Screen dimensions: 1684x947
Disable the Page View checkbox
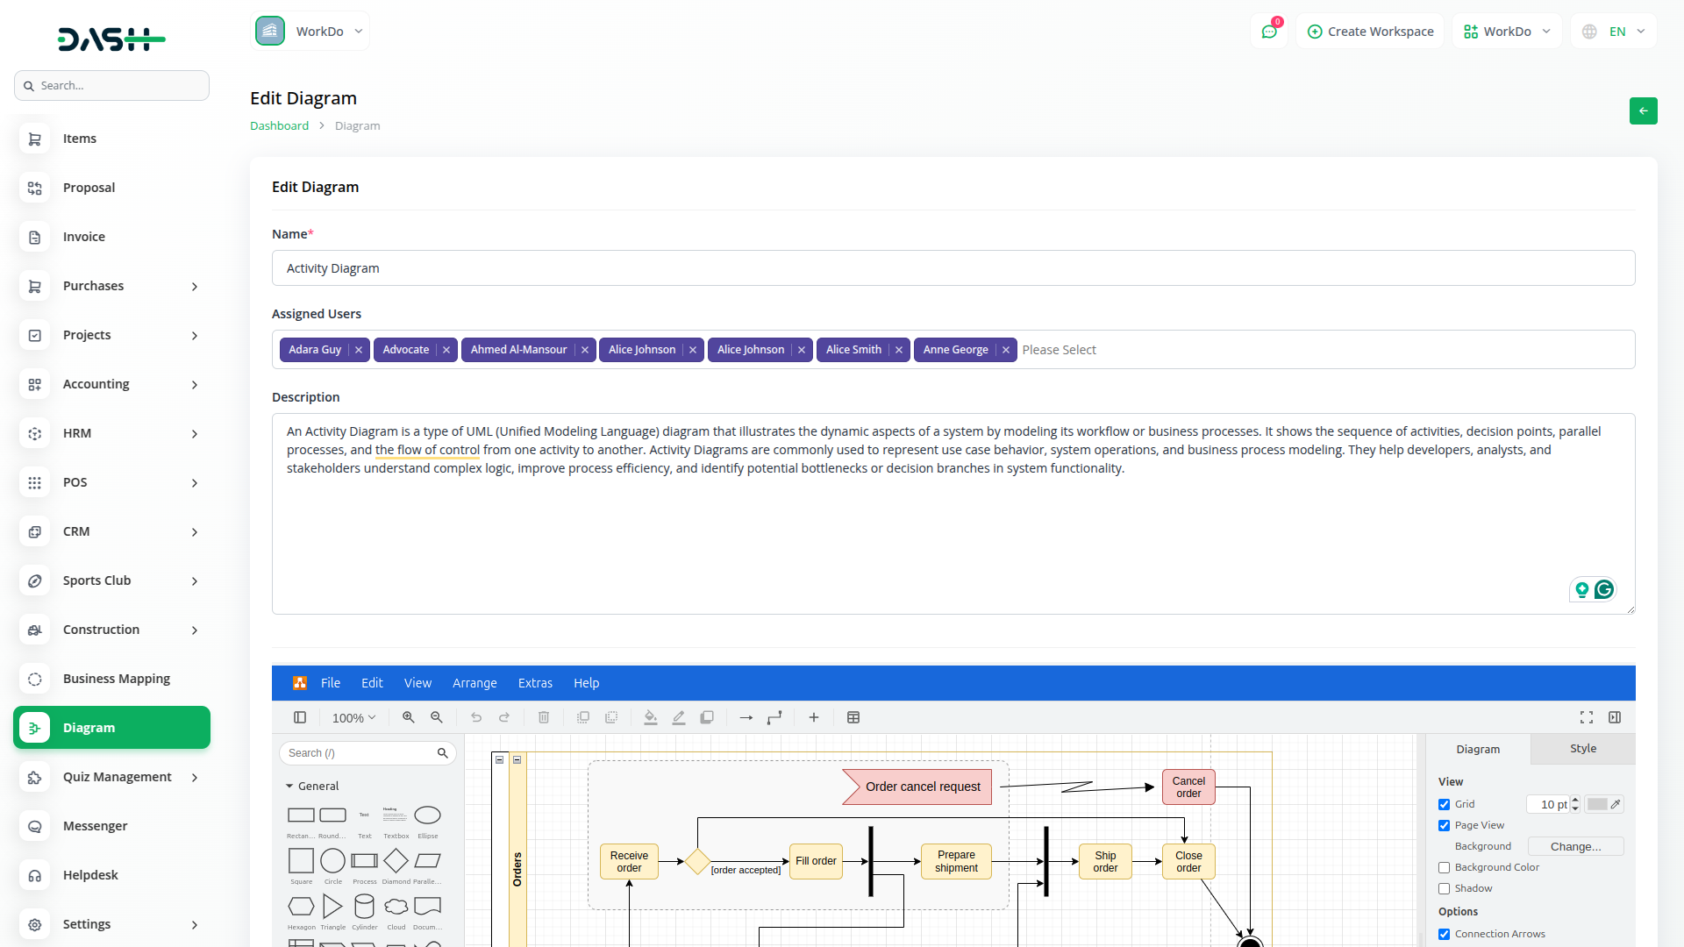point(1444,825)
